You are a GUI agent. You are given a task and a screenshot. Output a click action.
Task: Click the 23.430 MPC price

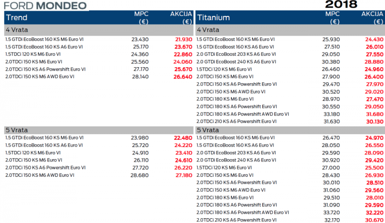140,39
